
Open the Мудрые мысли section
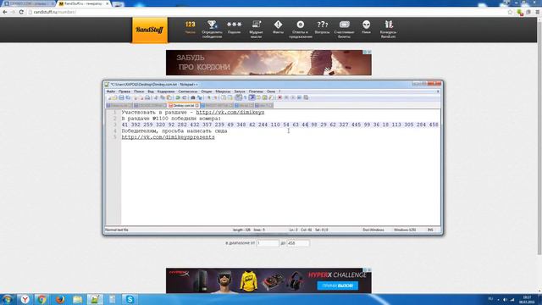(x=256, y=29)
